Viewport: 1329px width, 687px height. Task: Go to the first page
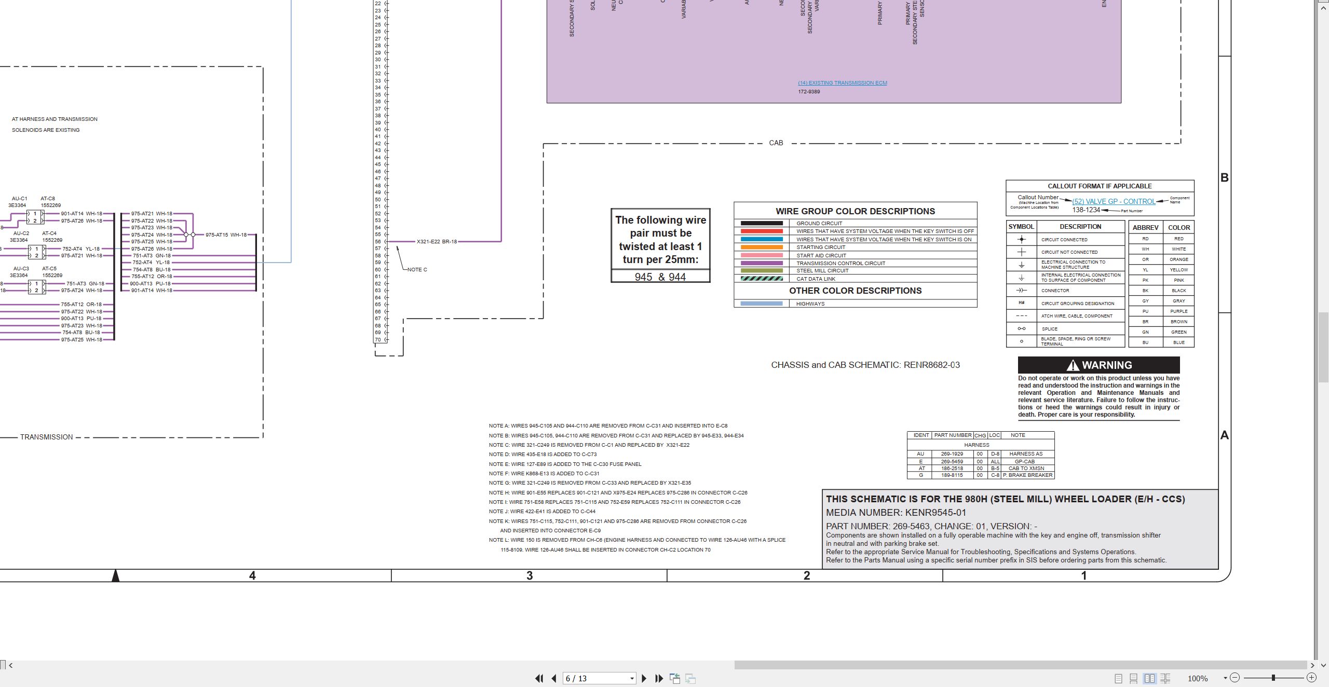539,678
